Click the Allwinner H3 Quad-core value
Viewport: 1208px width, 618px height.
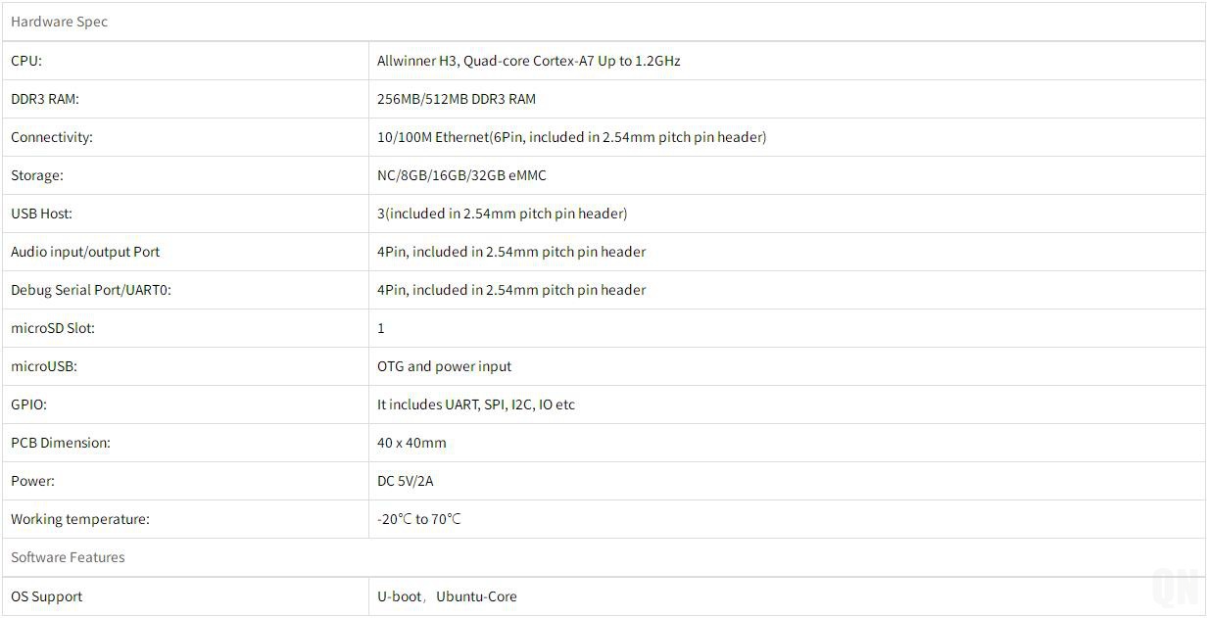click(x=528, y=61)
